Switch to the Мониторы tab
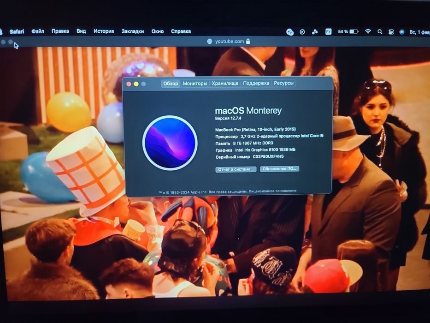 (x=194, y=83)
